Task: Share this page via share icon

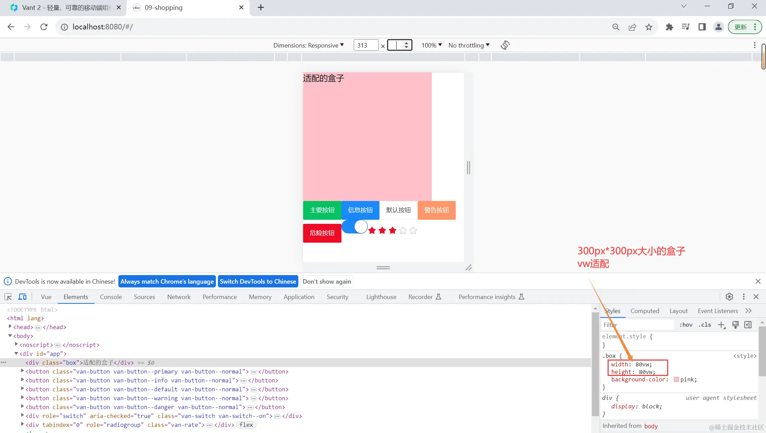Action: tap(632, 27)
